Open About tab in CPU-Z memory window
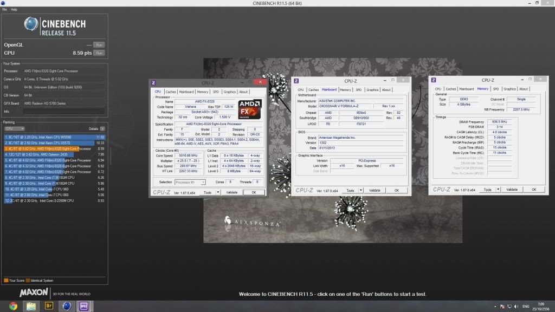The height and width of the screenshot is (312, 555). pyautogui.click(x=523, y=89)
